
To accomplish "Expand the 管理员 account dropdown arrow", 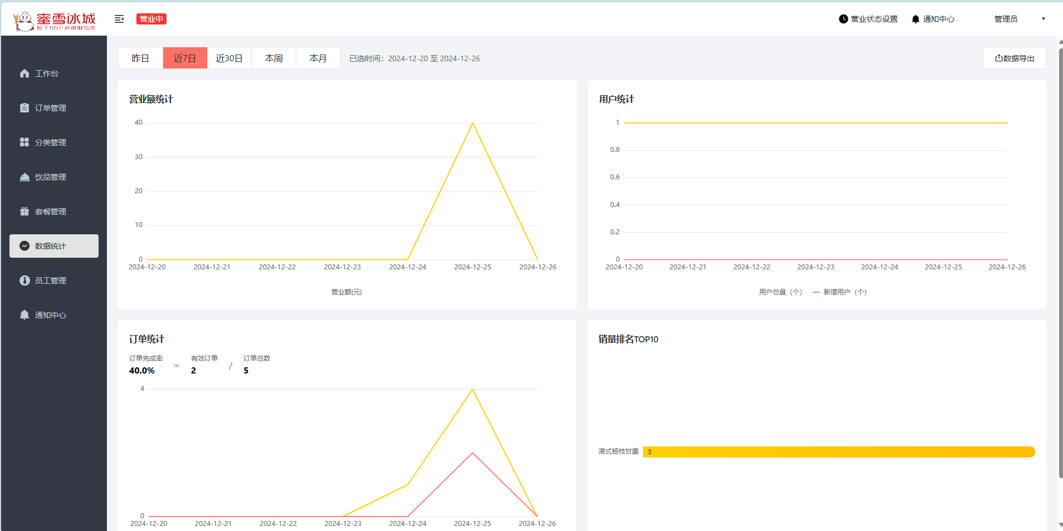I will tap(1044, 19).
